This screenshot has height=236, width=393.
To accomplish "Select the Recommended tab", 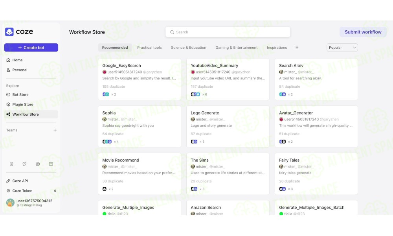I will coord(115,48).
